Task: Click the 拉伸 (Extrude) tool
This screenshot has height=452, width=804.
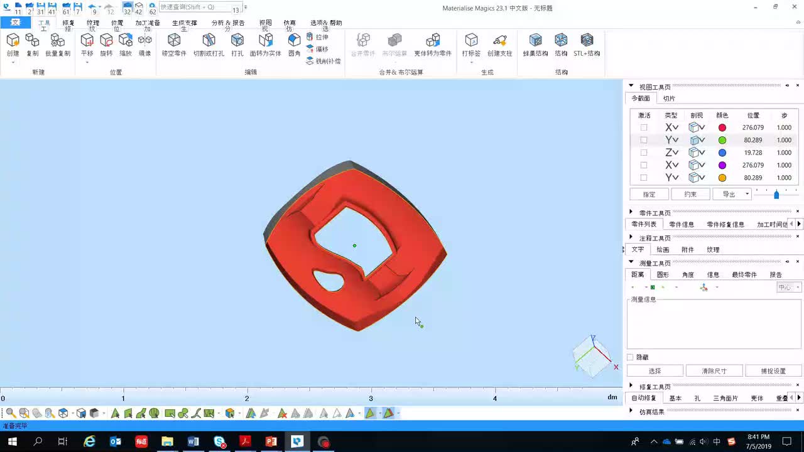Action: point(318,37)
